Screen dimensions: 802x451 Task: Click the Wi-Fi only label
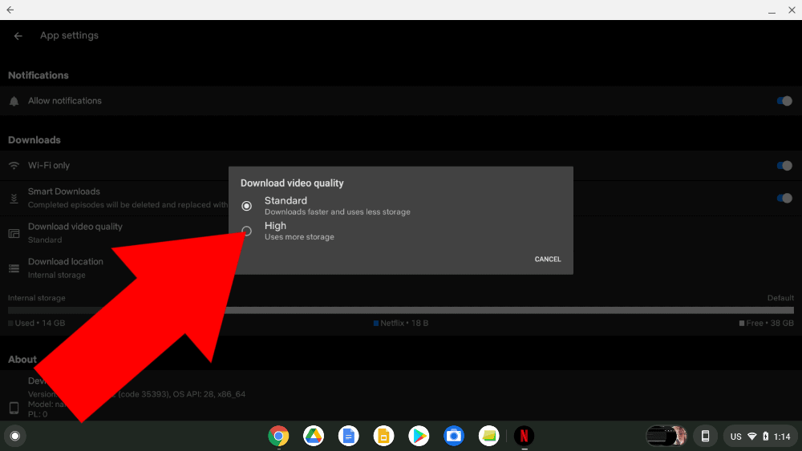[x=49, y=166]
